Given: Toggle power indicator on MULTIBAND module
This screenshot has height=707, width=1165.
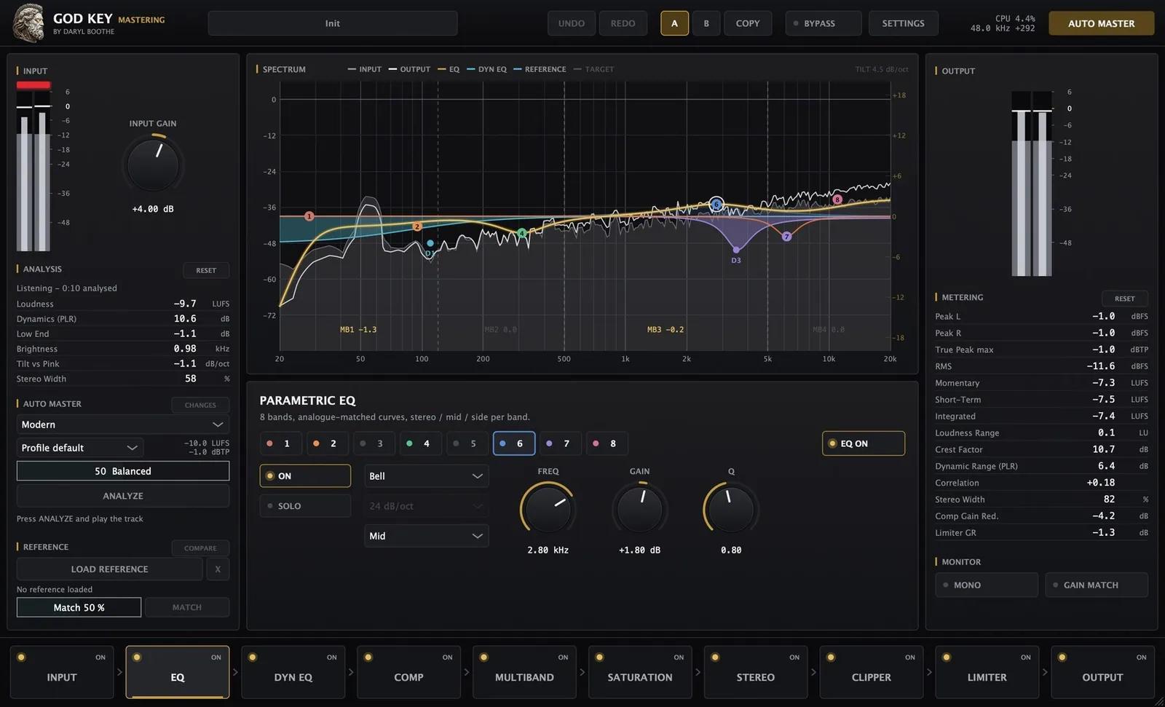Looking at the screenshot, I should click(484, 657).
